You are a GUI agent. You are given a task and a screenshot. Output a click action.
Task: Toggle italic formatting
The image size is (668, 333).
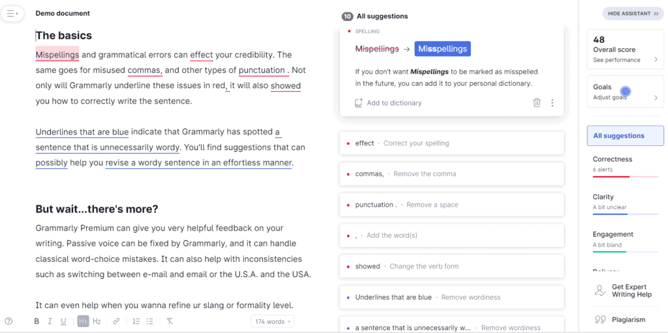point(50,321)
